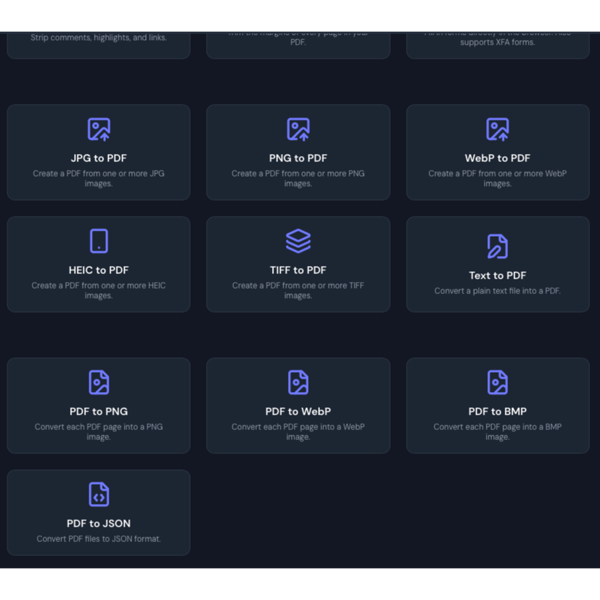The image size is (600, 600).
Task: Click 'Convert a plain text file into a PDF.'
Action: 497,291
